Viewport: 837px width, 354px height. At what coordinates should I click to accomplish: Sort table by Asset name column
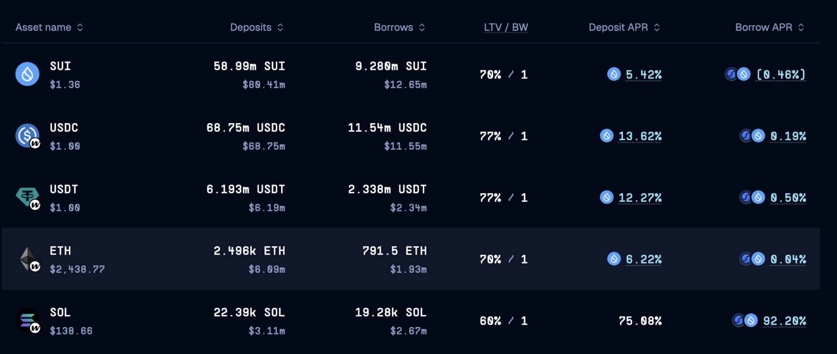(49, 28)
